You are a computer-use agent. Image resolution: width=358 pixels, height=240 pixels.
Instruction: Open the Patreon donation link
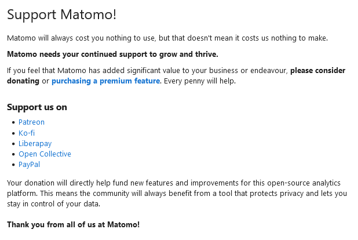click(x=31, y=122)
